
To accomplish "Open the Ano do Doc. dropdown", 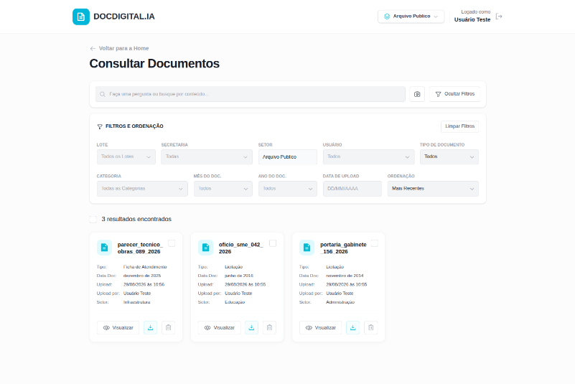I will pyautogui.click(x=287, y=189).
